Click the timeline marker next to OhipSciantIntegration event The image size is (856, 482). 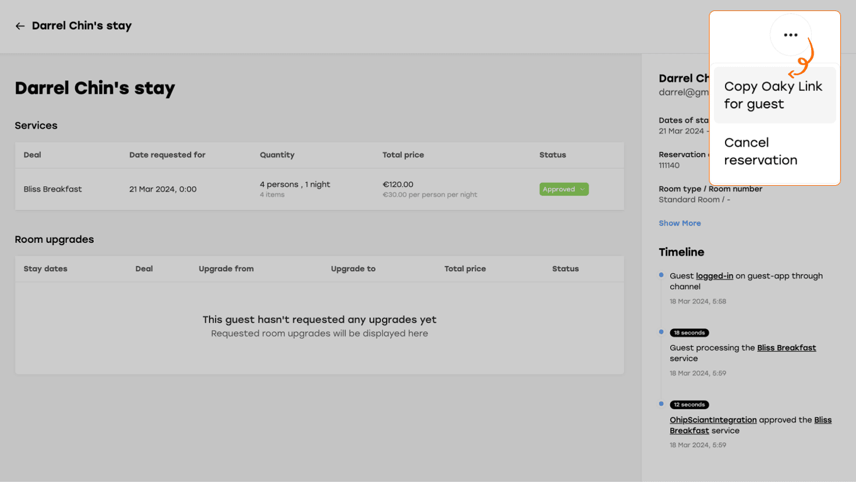661,405
